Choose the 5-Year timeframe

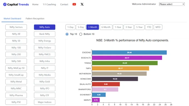click(140, 27)
